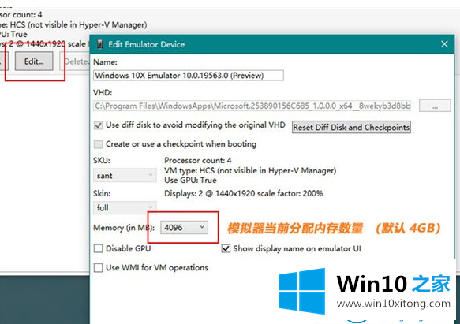This screenshot has width=460, height=324.
Task: Check the Disable GPU checkbox
Action: 99,248
